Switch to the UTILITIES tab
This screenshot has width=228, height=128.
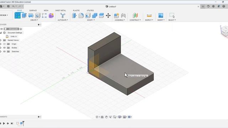(x=90, y=10)
